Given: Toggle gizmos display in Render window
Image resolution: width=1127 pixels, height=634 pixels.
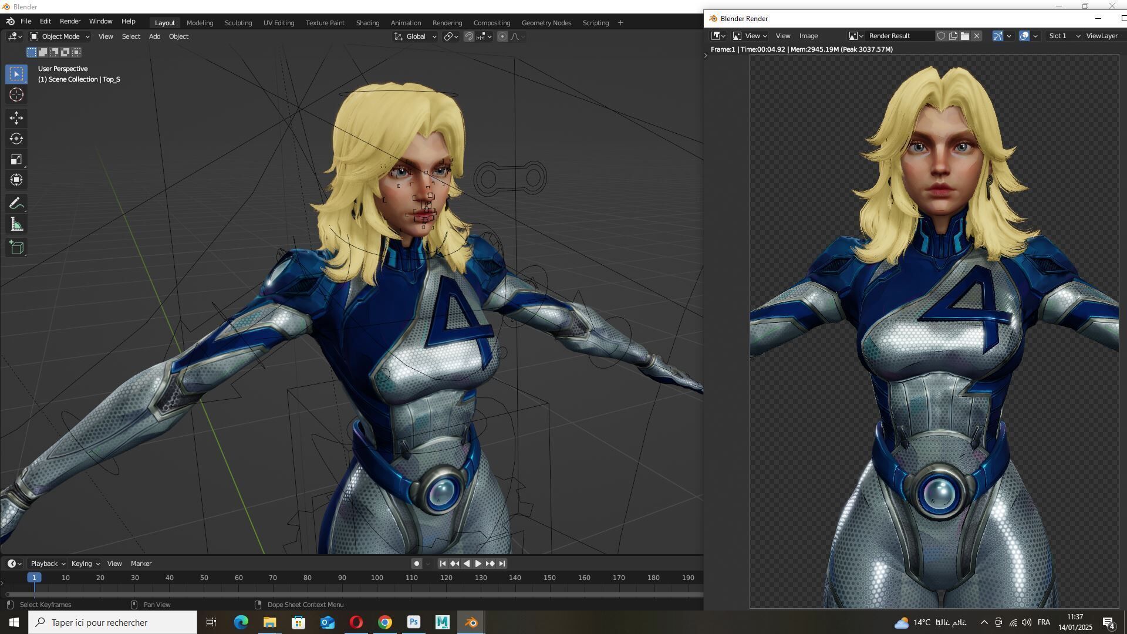Looking at the screenshot, I should [997, 36].
